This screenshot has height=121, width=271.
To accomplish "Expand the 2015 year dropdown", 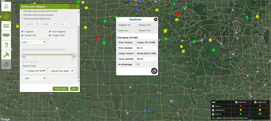I will [35, 78].
